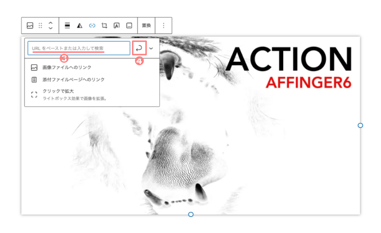
Task: Move block down with the down arrow
Action: click(x=50, y=28)
